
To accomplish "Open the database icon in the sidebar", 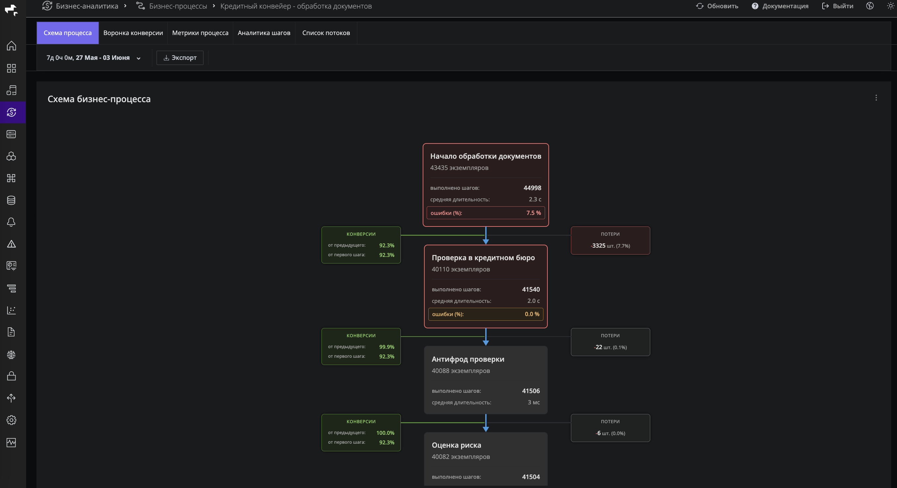I will [x=12, y=200].
